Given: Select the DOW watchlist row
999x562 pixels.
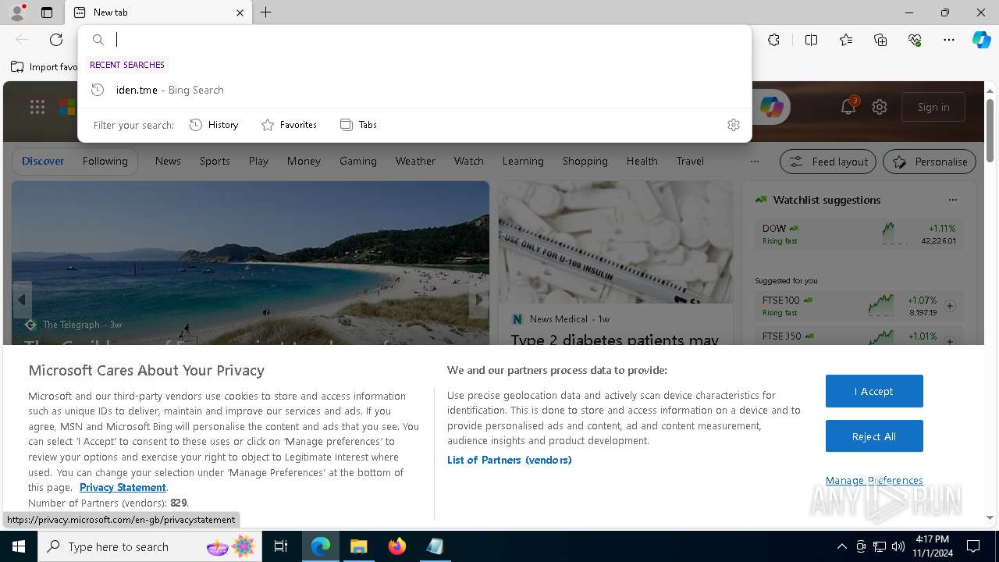Looking at the screenshot, I should click(x=859, y=234).
